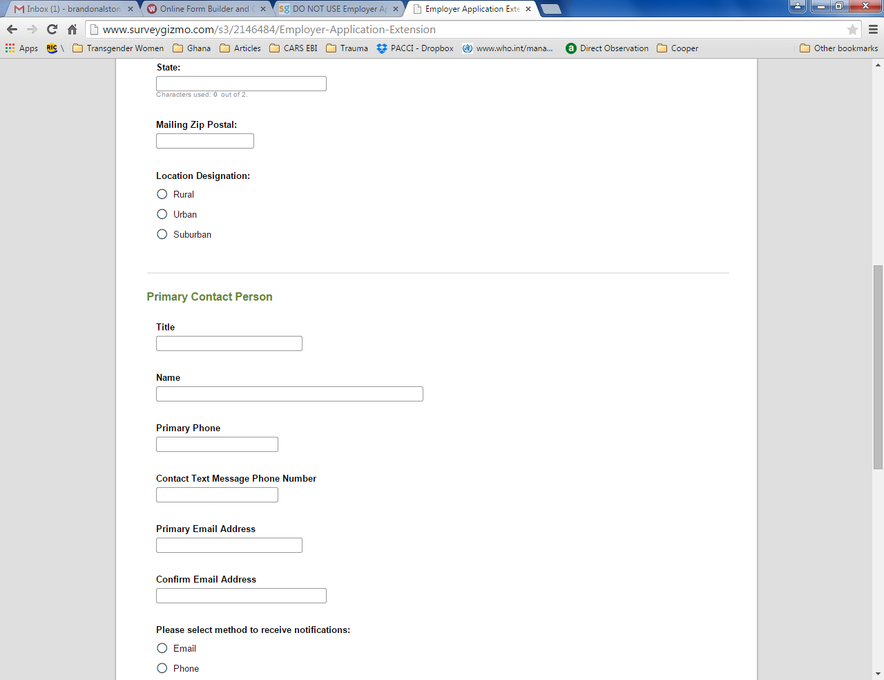Close the Employer Application Extension tab
This screenshot has height=680, width=884.
(x=528, y=9)
